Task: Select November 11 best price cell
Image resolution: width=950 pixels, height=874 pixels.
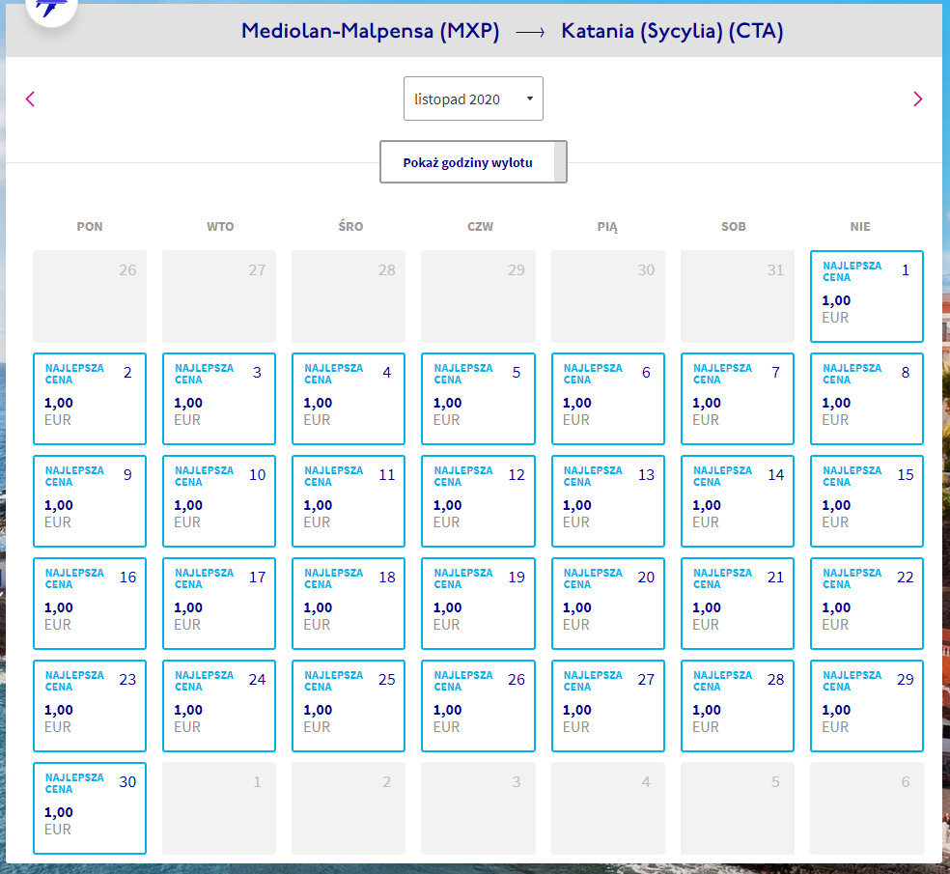Action: pos(349,501)
